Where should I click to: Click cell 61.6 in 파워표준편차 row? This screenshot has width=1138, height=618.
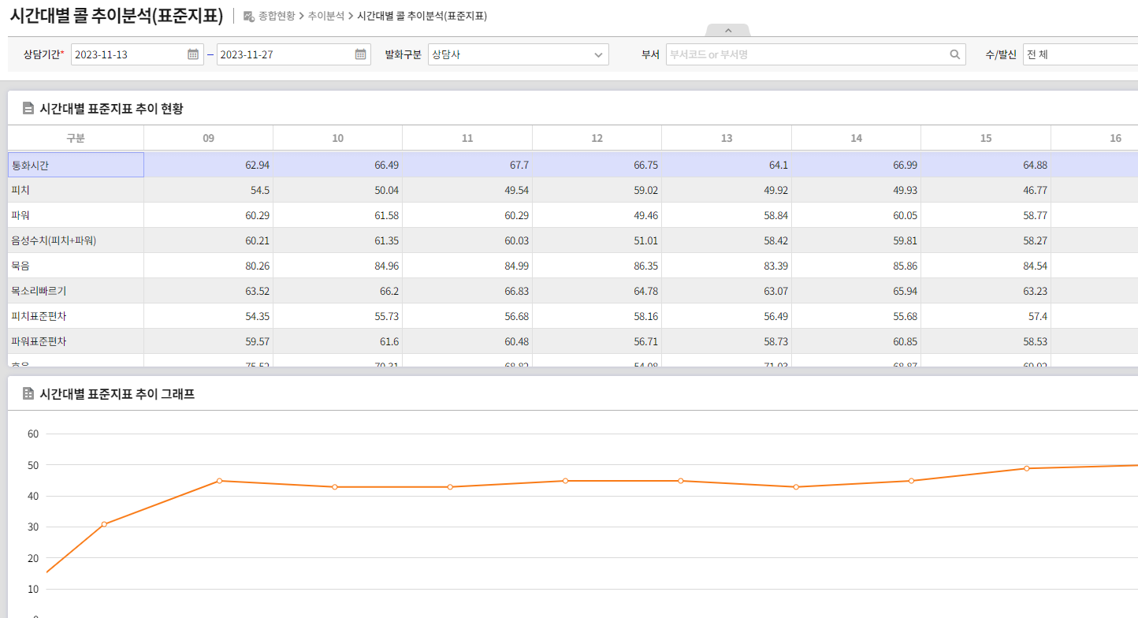click(338, 341)
